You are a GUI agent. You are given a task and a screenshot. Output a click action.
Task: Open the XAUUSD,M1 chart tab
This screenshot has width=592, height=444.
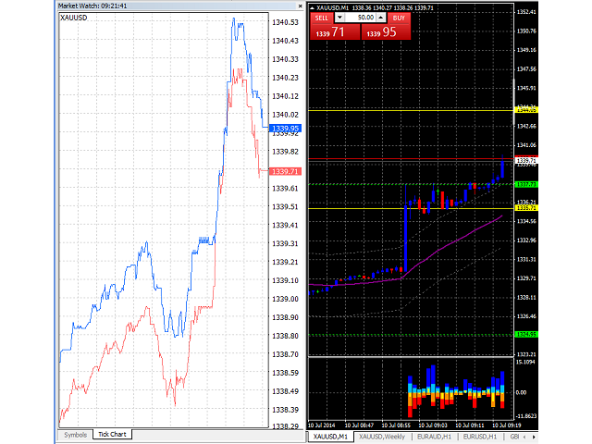pyautogui.click(x=331, y=436)
